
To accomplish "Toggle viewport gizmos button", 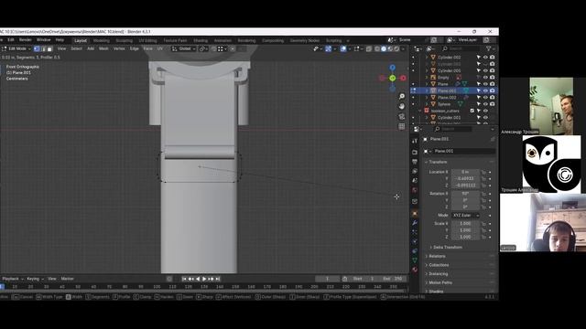I will click(x=328, y=48).
